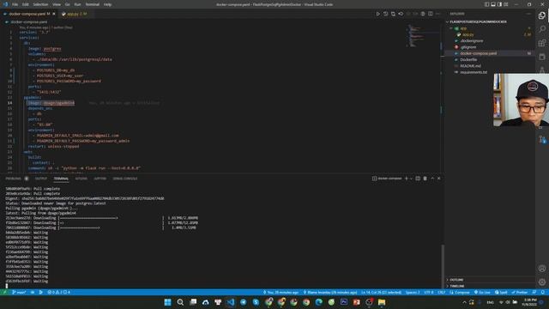
Task: Open app.py in Explorer tree
Action: click(468, 34)
